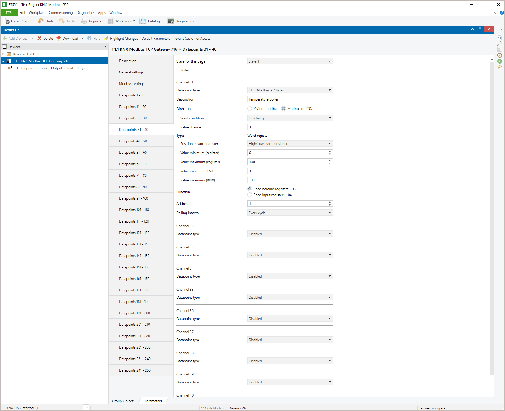
Task: Click the Highlight Changes marker icon
Action: (x=106, y=38)
